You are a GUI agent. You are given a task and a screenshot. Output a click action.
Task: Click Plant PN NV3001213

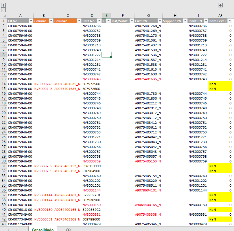pos(198,45)
